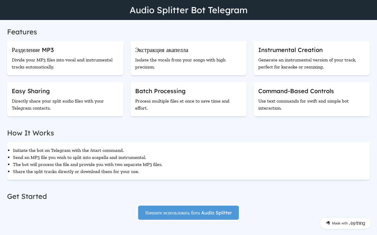Click the Telegram contacts description text
This screenshot has width=377, height=235.
point(58,105)
